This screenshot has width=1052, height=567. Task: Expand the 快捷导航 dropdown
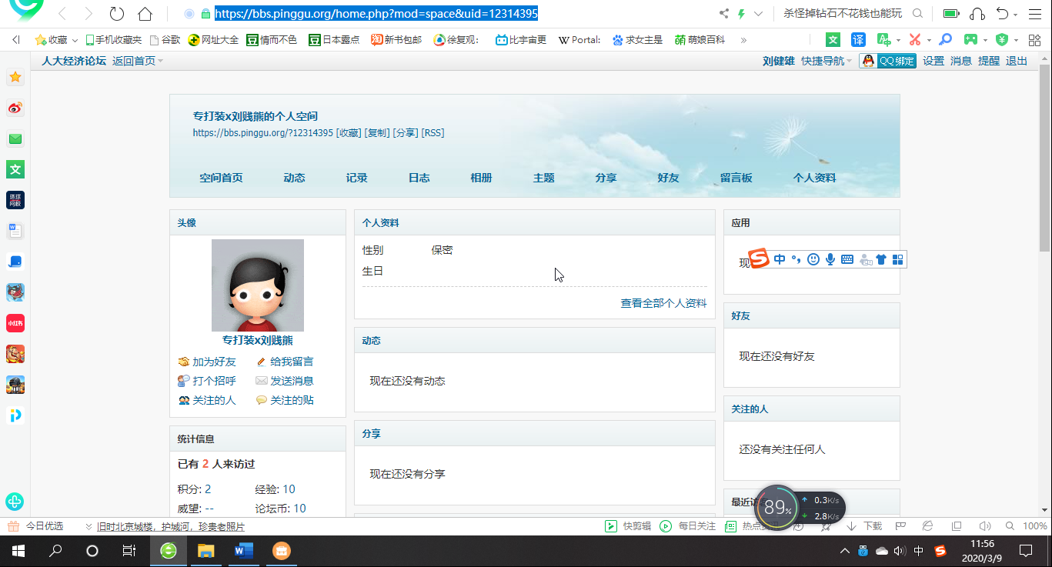tap(827, 61)
